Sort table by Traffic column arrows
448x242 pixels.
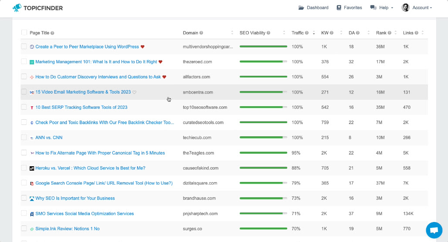click(314, 33)
